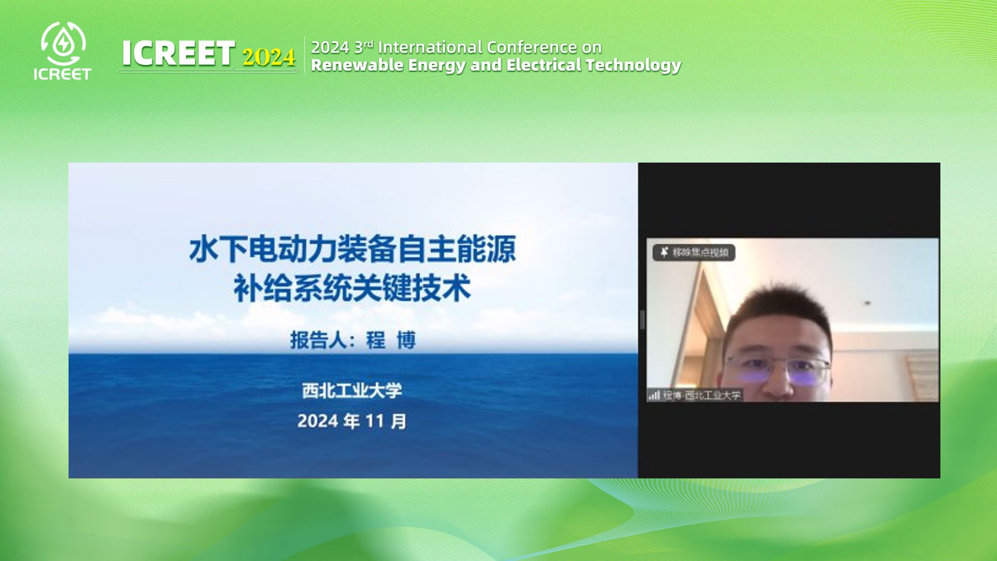Click the 程博-西北工业大学 participant name label
Screen dimensions: 997x561
[x=702, y=395]
